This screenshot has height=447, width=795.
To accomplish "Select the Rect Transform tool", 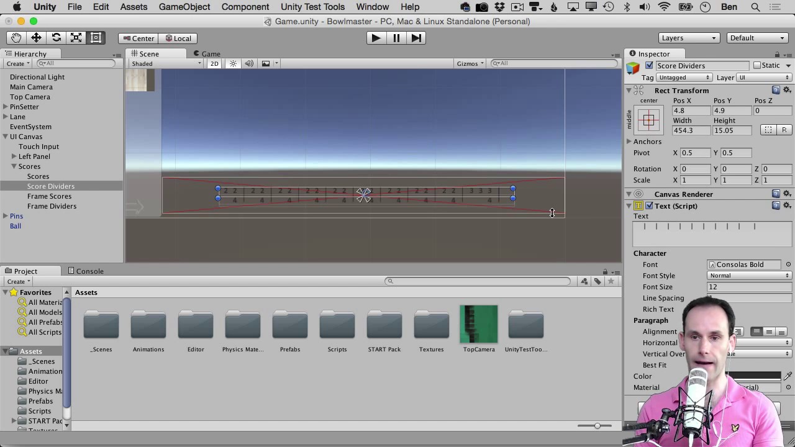I will pos(96,38).
